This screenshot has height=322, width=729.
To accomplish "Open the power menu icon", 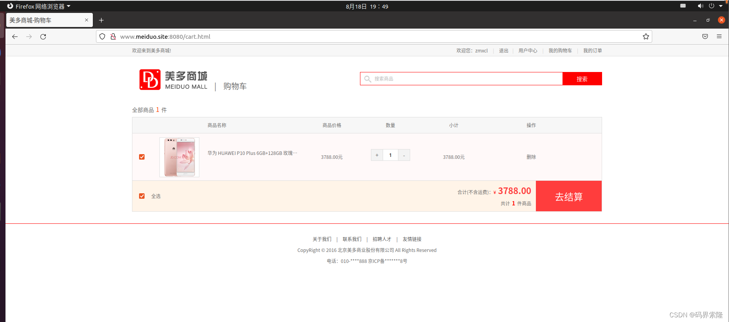I will pyautogui.click(x=711, y=6).
